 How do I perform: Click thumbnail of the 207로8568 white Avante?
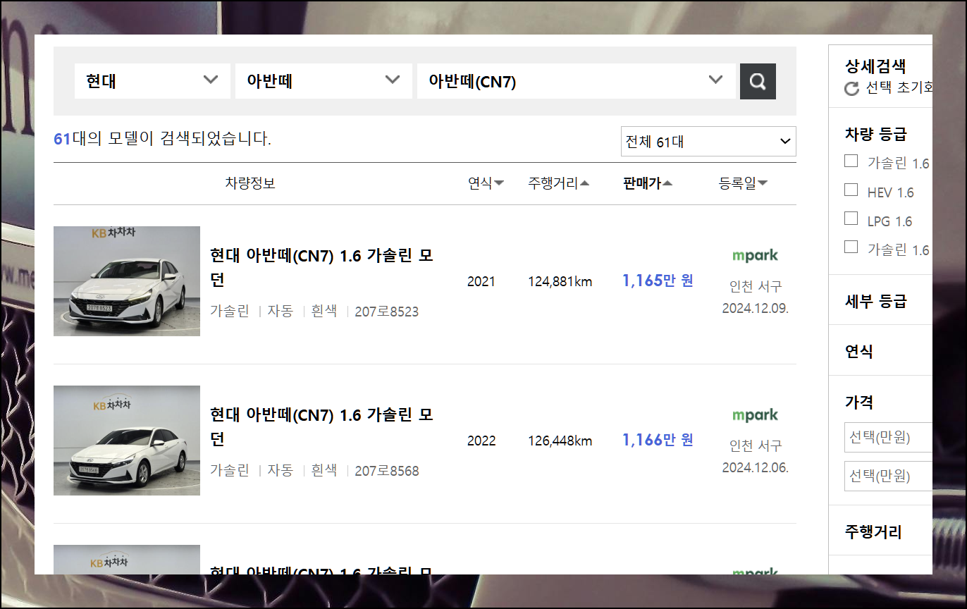[x=127, y=441]
